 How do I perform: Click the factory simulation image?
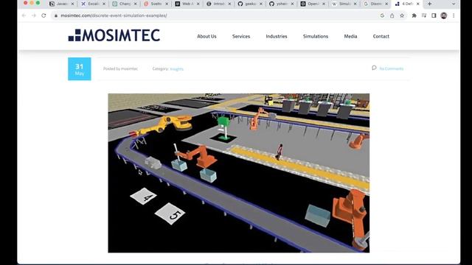coord(239,173)
